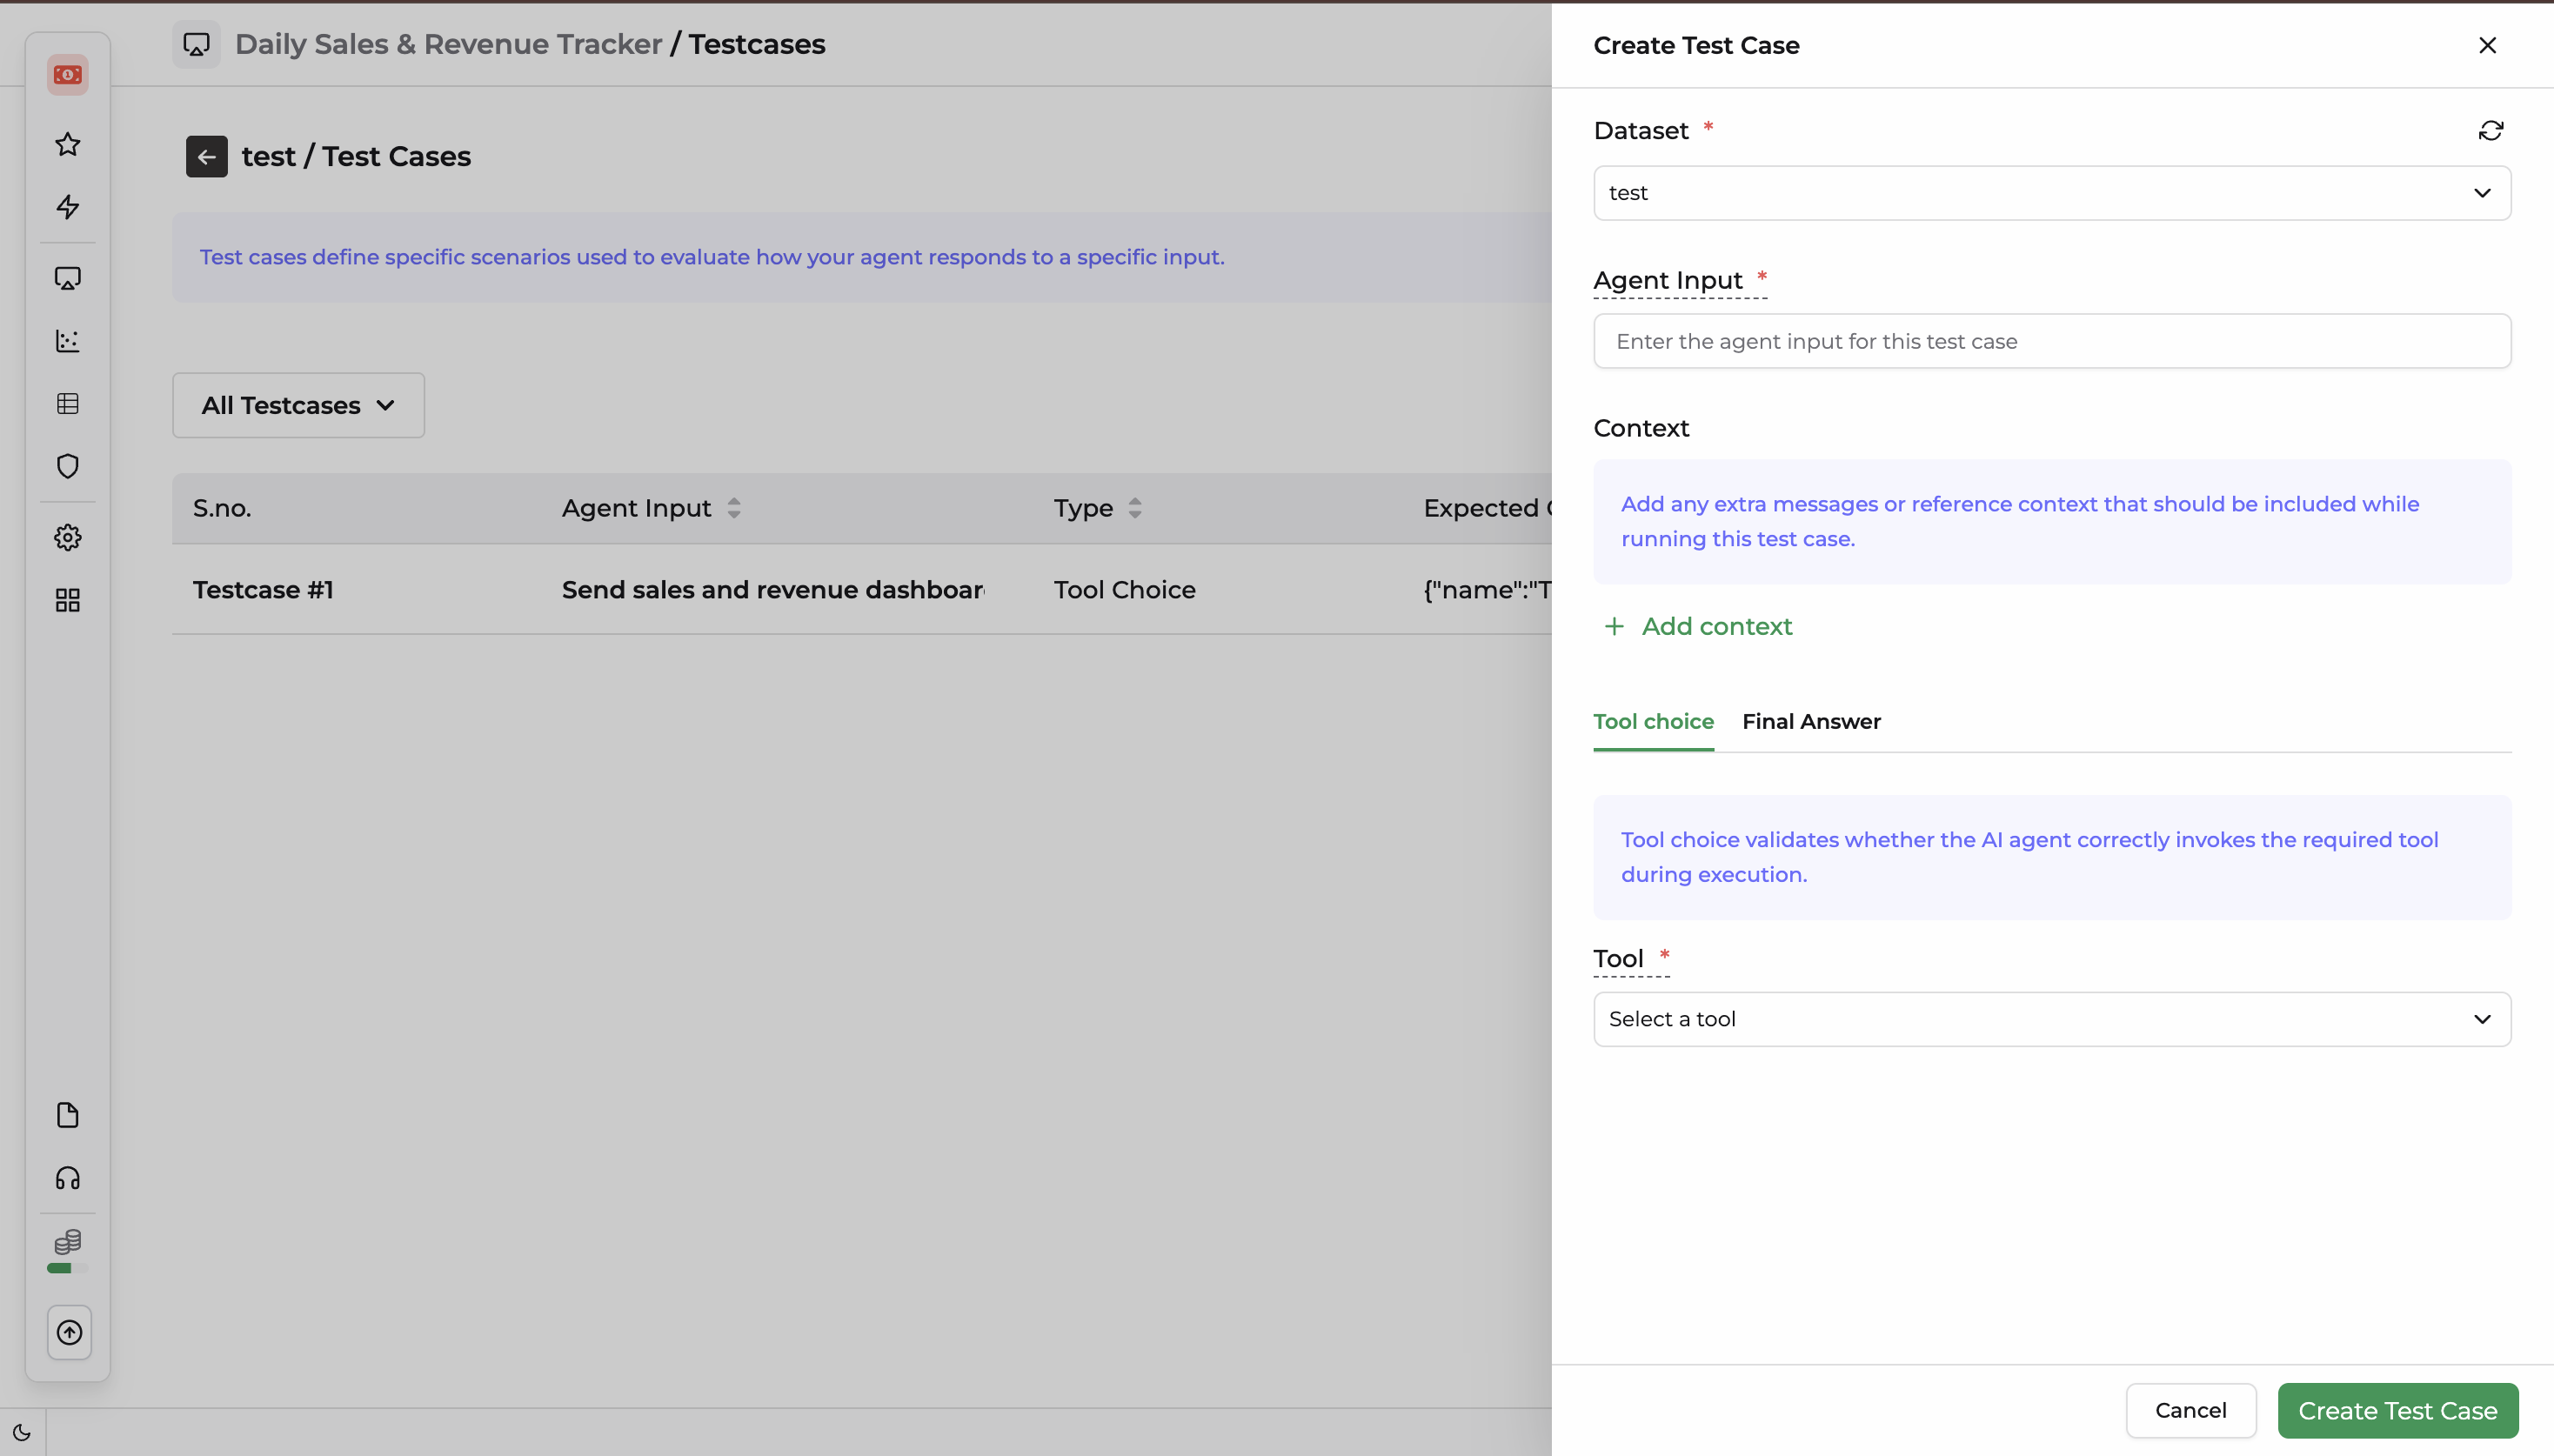Open the settings gear icon in sidebar
Viewport: 2554px width, 1456px height.
(68, 538)
